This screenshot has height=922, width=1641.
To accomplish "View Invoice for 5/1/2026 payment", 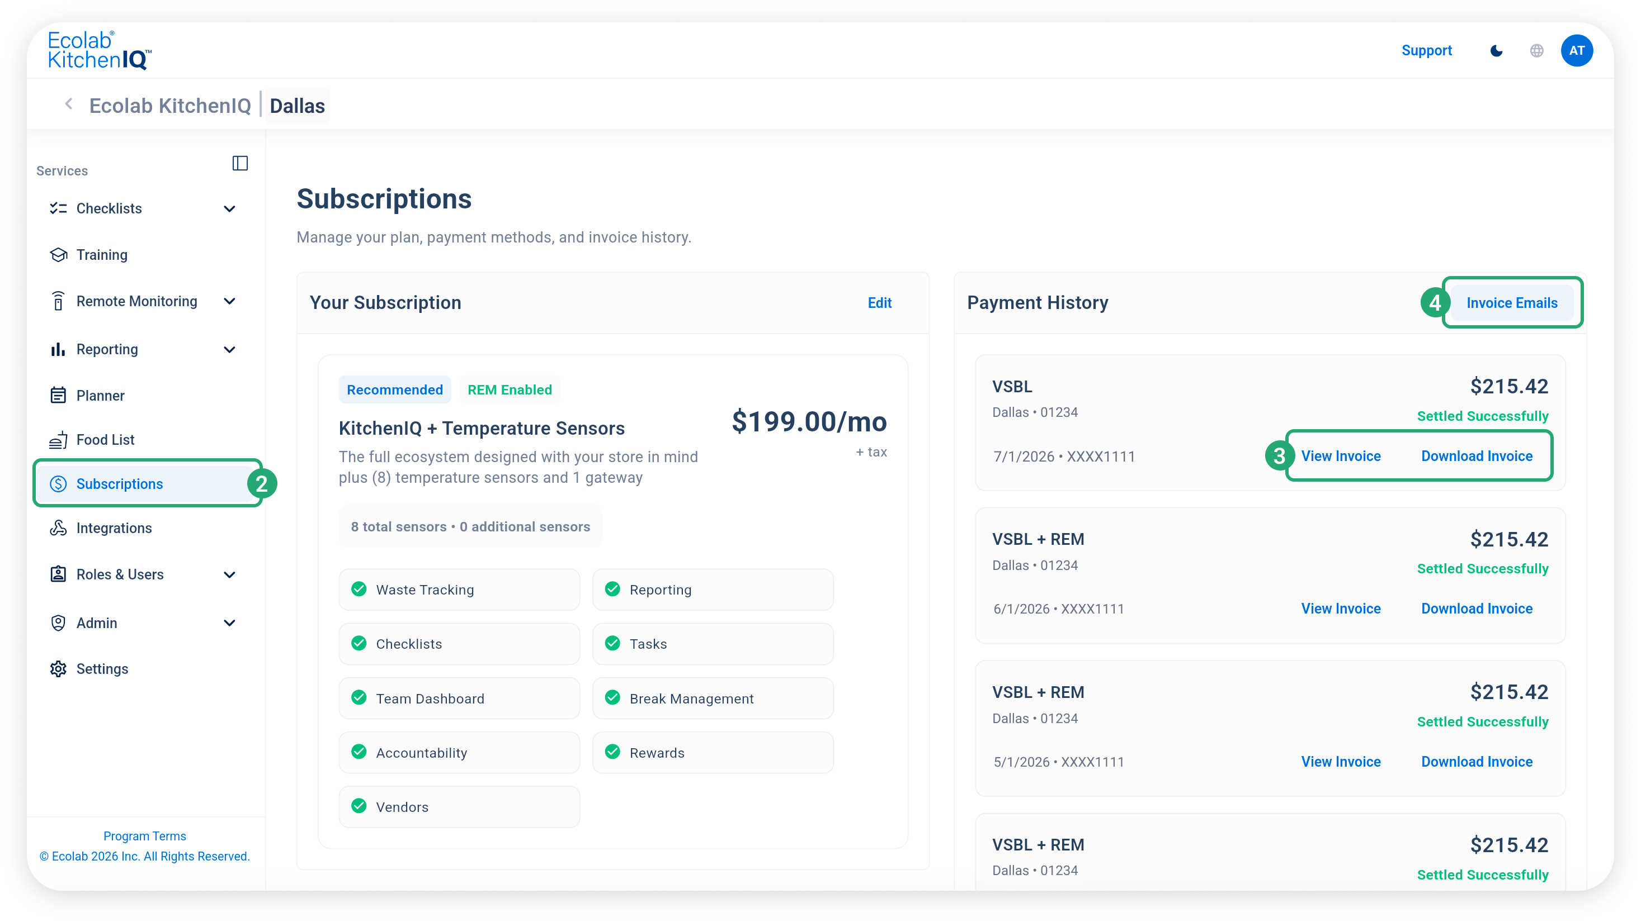I will pos(1340,761).
